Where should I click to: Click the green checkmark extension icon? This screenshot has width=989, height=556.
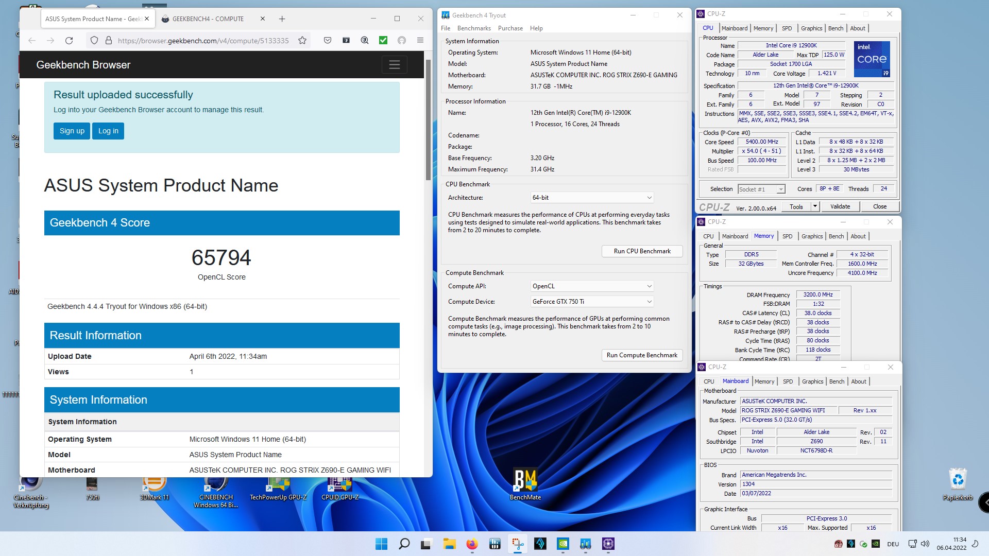click(383, 40)
